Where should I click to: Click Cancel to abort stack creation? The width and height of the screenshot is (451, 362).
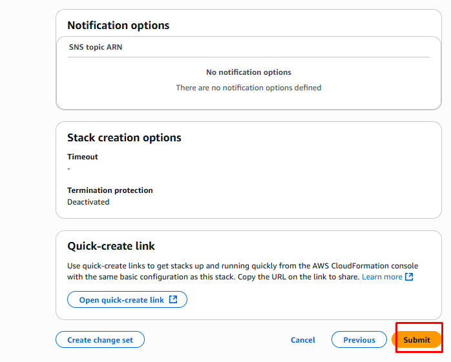[x=302, y=340]
